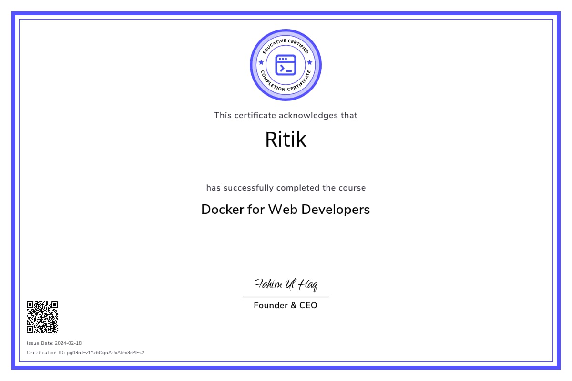This screenshot has width=572, height=381.
Task: Click the Issue Date: 2024-02-18 line
Action: (x=54, y=343)
